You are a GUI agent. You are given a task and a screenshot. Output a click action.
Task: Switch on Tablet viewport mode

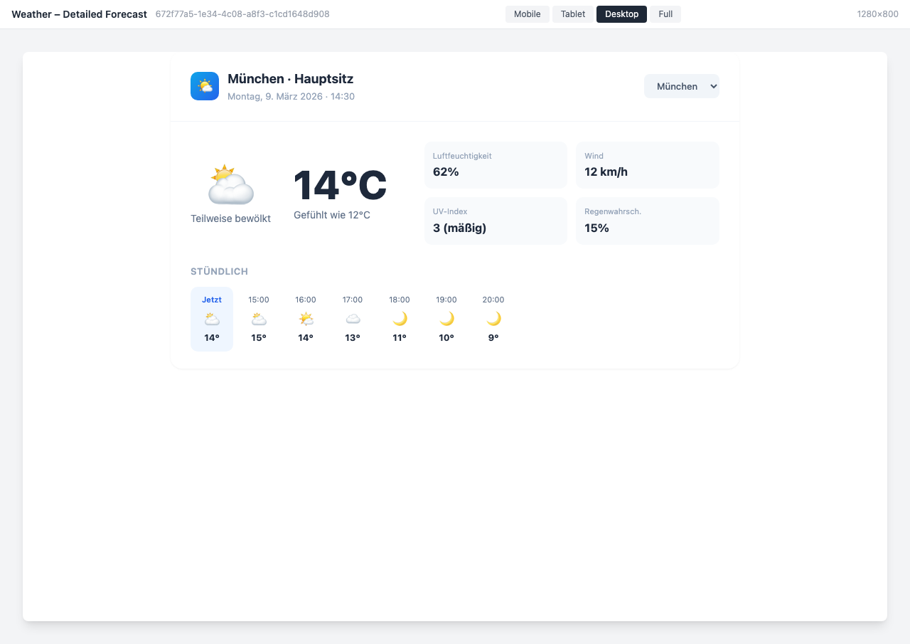pos(572,14)
